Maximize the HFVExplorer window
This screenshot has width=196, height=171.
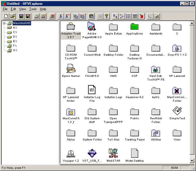coord(187,4)
